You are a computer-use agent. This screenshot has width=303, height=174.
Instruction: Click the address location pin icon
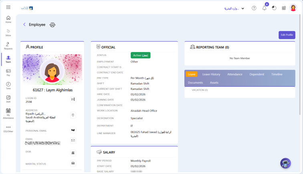73,115
